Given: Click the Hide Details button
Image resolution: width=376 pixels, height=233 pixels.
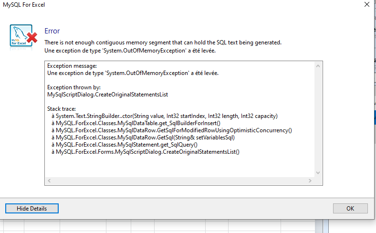Looking at the screenshot, I should click(x=32, y=208).
